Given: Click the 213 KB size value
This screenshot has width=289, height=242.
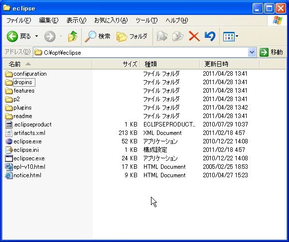Looking at the screenshot, I should [128, 133].
